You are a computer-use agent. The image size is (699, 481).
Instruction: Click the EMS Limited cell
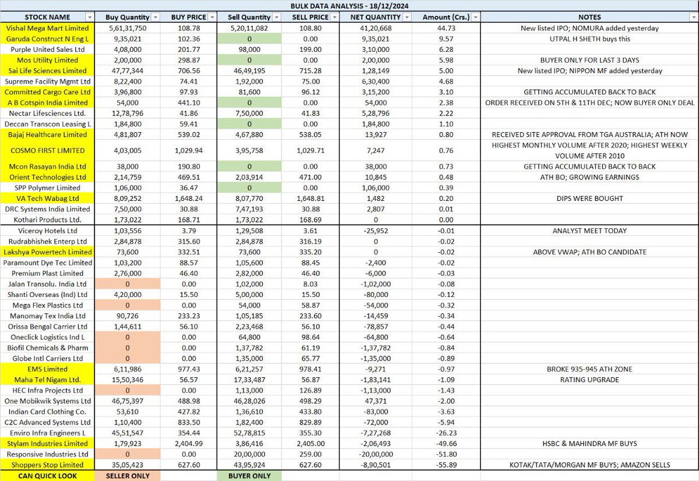[x=48, y=369]
